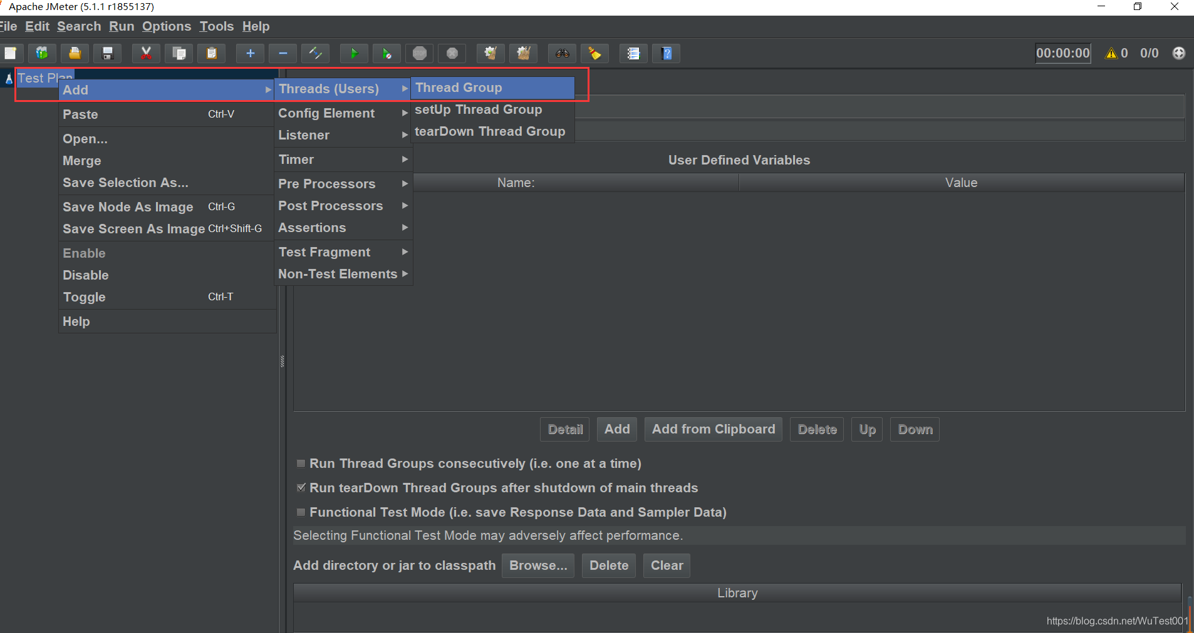Image resolution: width=1194 pixels, height=633 pixels.
Task: Click the Open file folder icon
Action: coord(75,53)
